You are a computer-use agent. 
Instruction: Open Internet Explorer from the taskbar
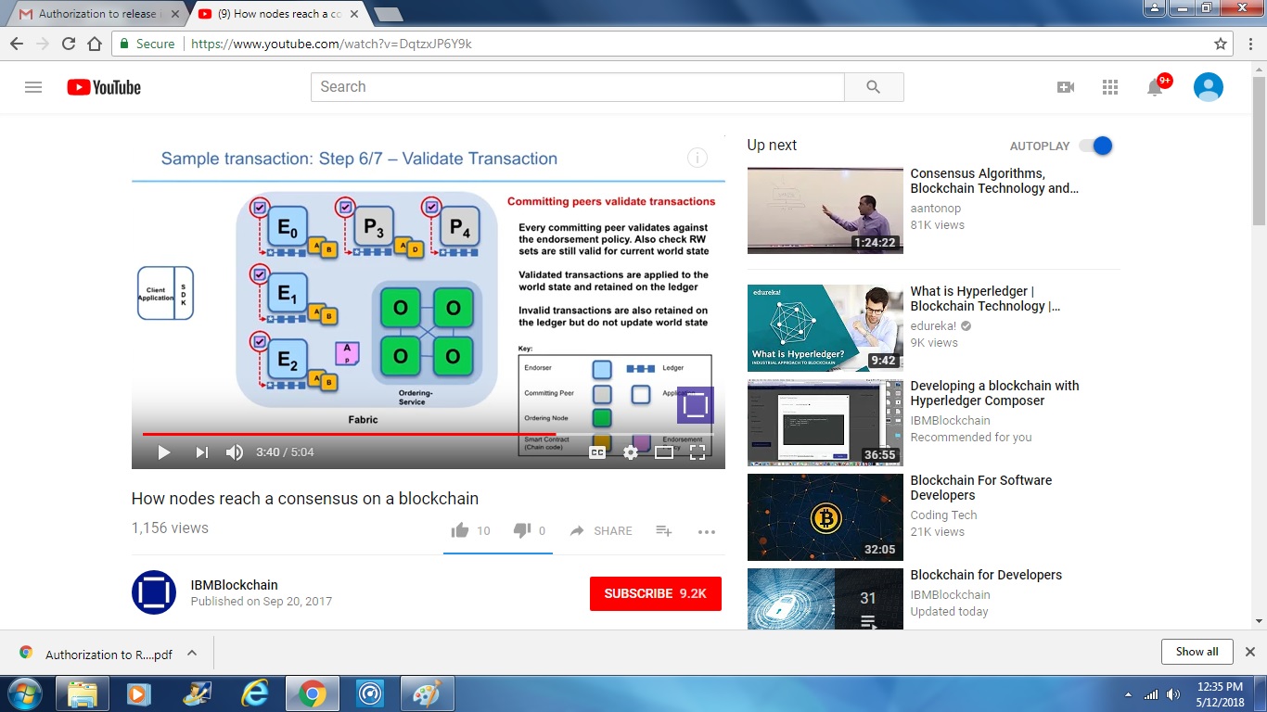[x=254, y=693]
